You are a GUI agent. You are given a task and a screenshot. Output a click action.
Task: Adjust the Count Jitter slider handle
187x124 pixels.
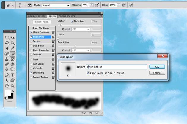point(75,46)
